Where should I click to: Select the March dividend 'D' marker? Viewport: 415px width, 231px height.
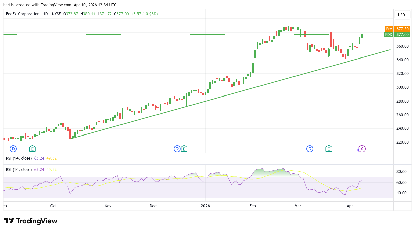pos(310,149)
